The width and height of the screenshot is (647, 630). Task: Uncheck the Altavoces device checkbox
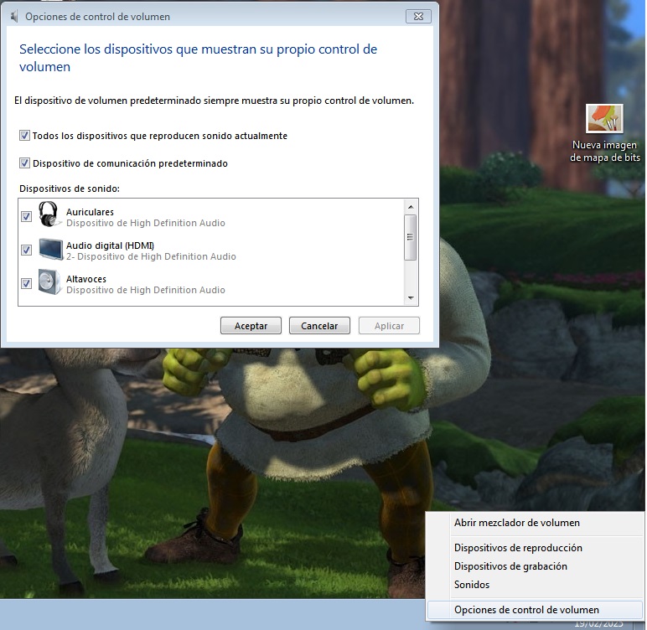pos(27,283)
